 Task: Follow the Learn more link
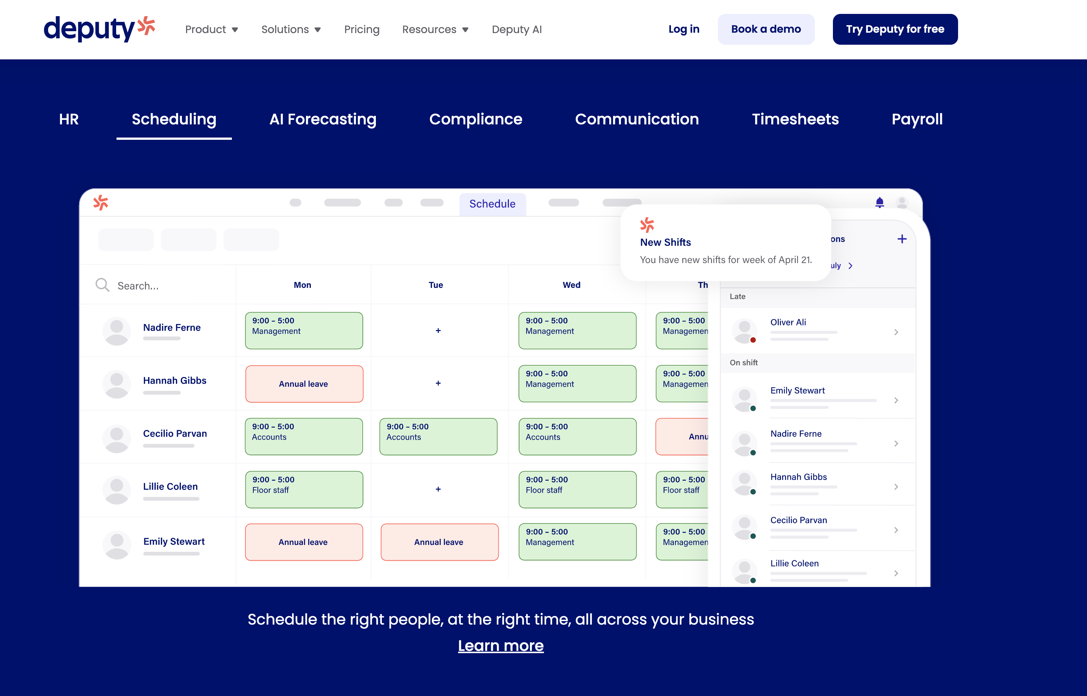click(x=501, y=646)
